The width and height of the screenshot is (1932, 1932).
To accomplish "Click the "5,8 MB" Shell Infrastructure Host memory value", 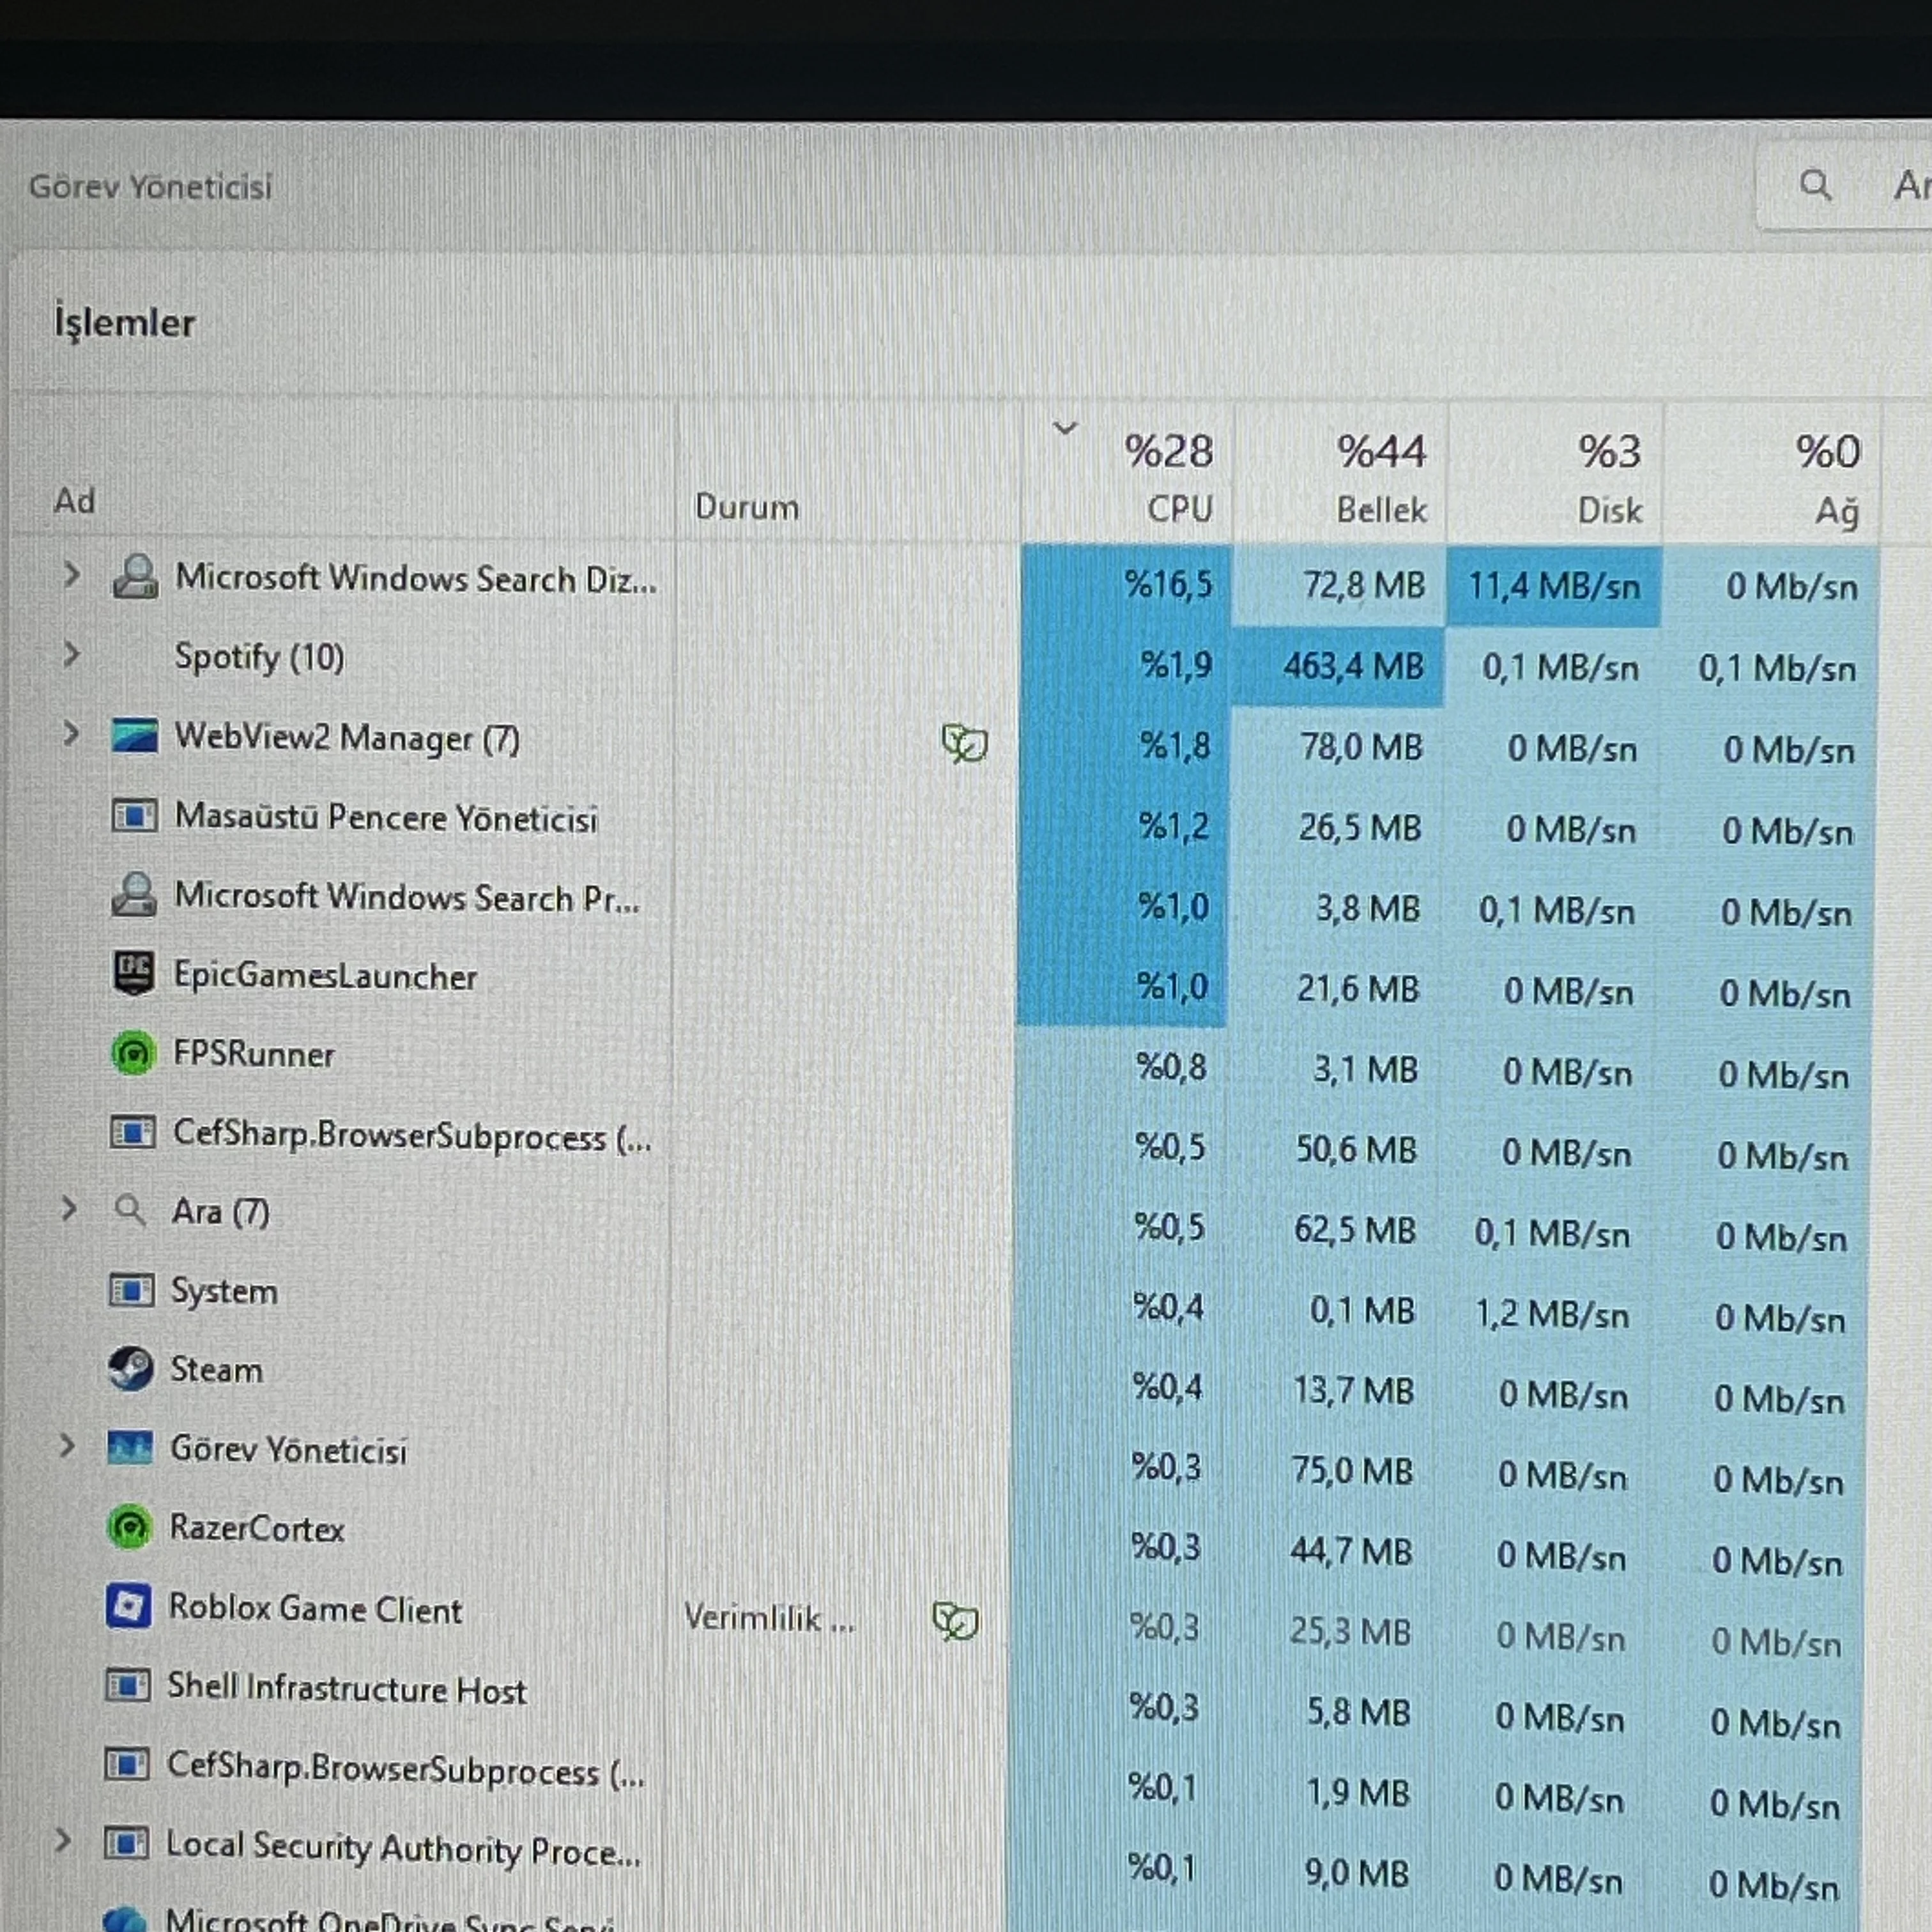I will coord(1358,1712).
